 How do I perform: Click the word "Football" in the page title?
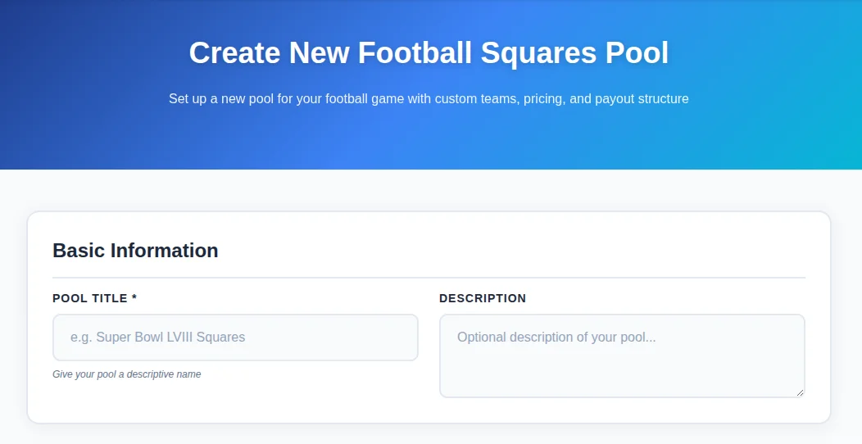click(415, 53)
